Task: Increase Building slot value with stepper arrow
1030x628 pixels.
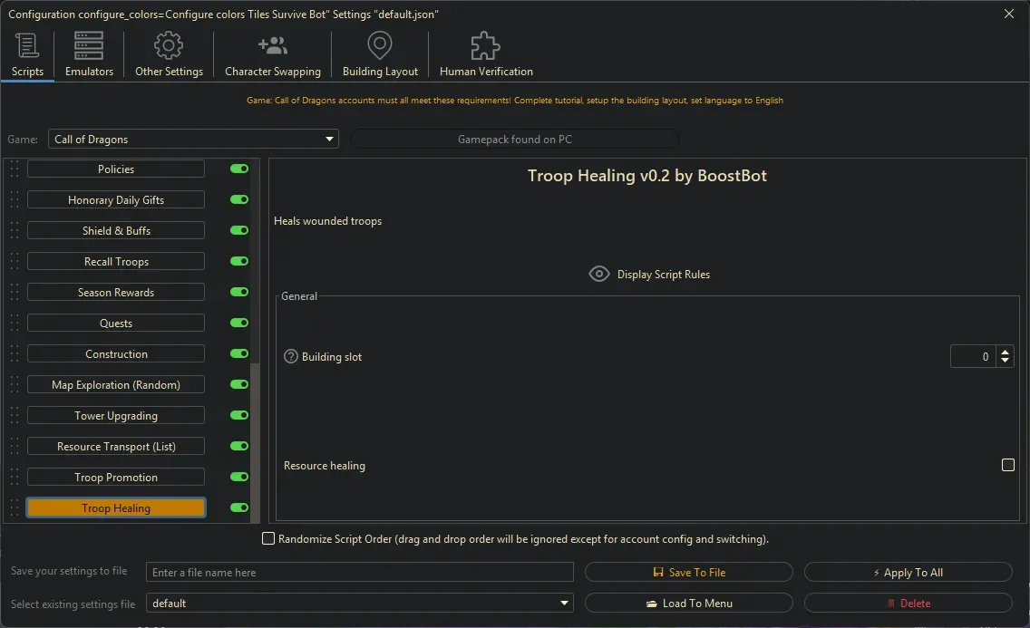Action: pos(1006,351)
